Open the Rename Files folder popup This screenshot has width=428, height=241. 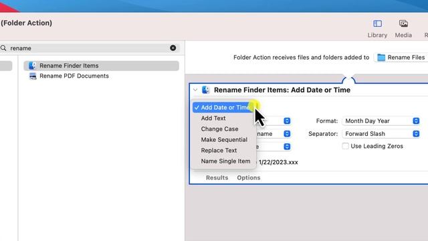coord(401,58)
